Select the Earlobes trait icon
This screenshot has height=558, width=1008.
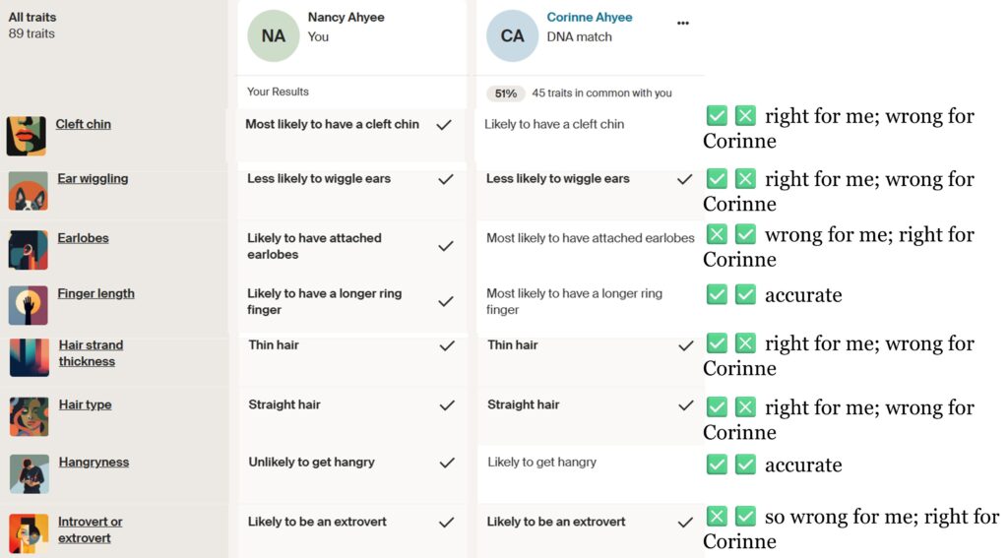tap(28, 249)
